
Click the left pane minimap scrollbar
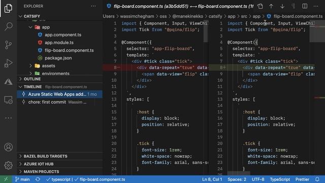[206, 31]
